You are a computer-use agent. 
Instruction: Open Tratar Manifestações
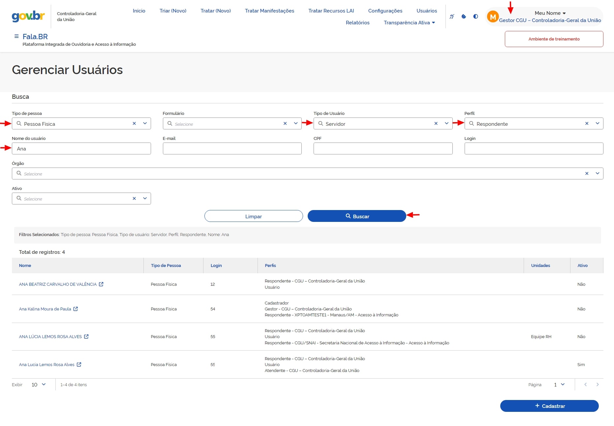pyautogui.click(x=269, y=11)
